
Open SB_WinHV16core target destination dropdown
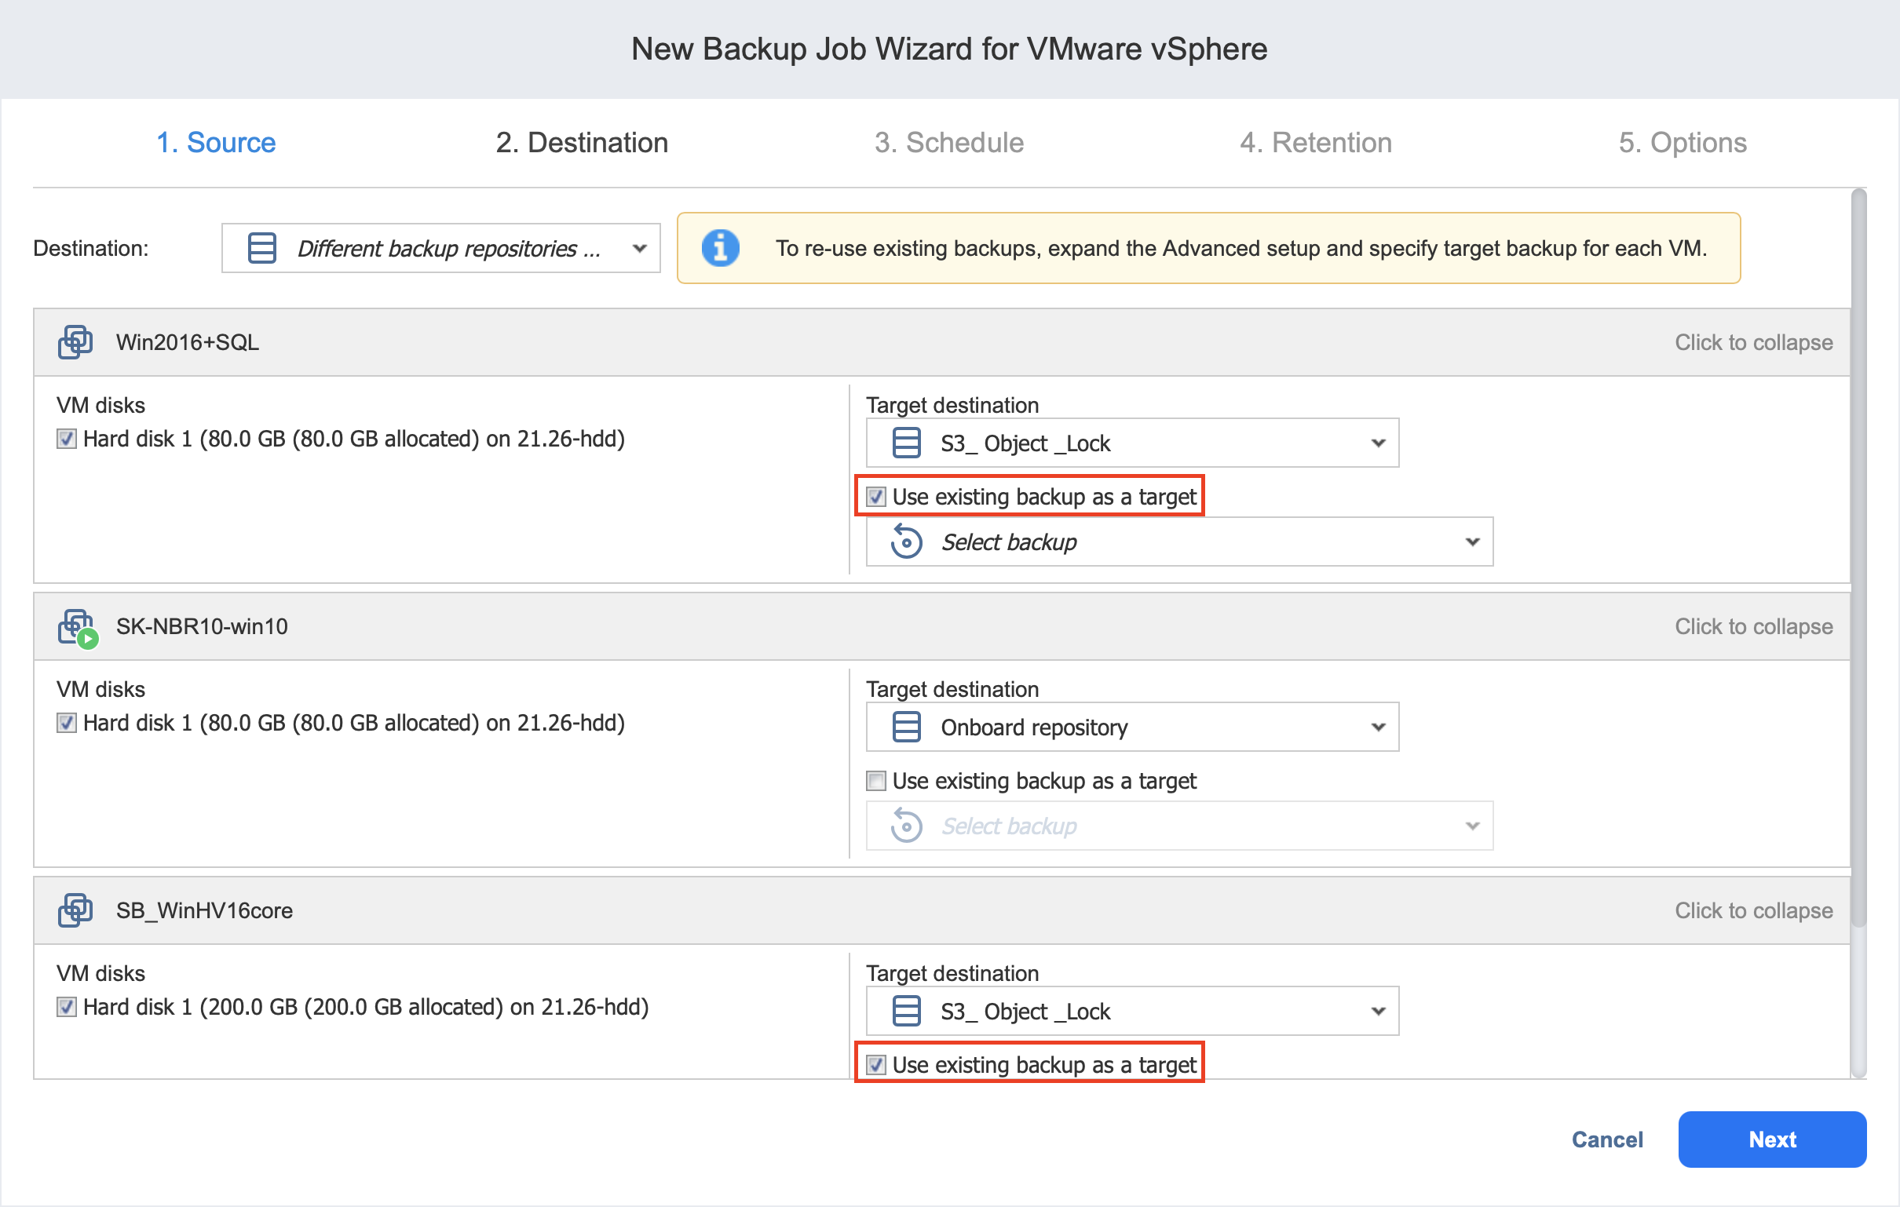coord(1132,1011)
